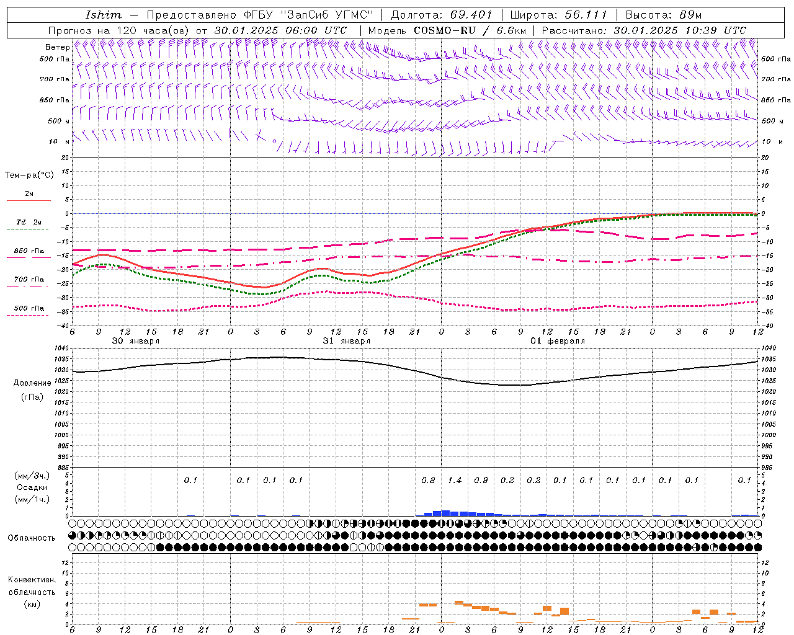Click the '0.9' precipitation value
794x635 pixels.
point(481,481)
